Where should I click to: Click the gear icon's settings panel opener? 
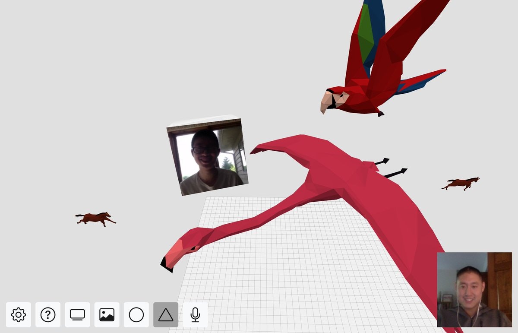coord(19,314)
